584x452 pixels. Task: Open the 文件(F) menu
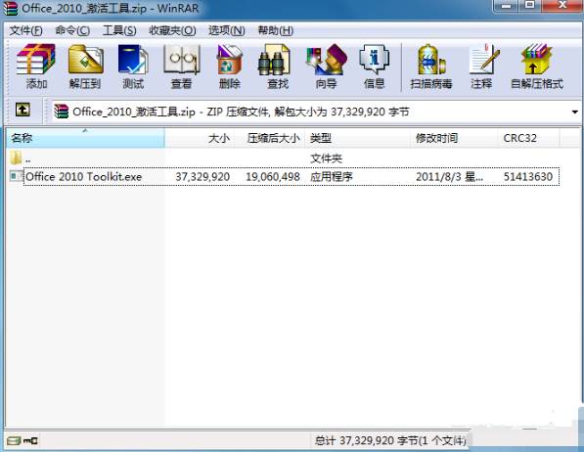point(25,30)
